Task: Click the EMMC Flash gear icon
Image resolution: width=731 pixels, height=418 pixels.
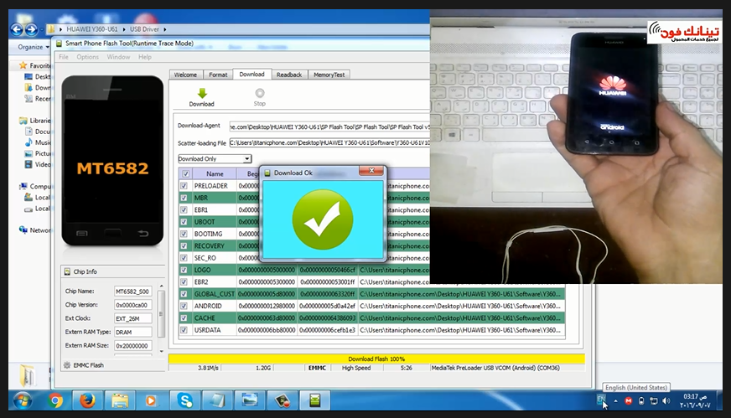Action: pos(67,365)
